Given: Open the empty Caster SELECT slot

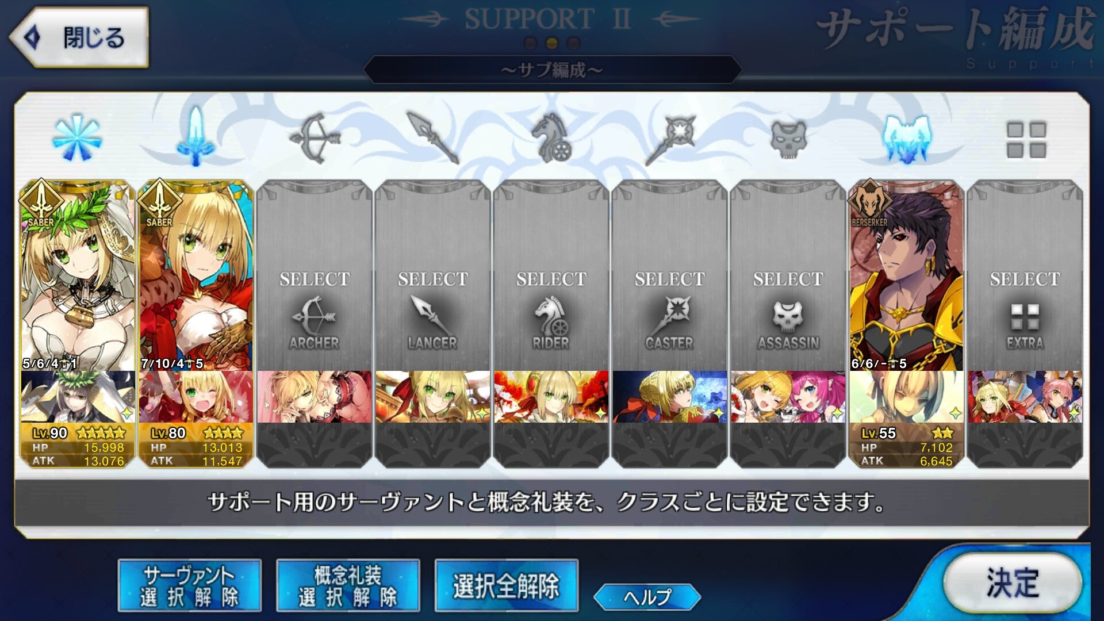Looking at the screenshot, I should [x=670, y=276].
